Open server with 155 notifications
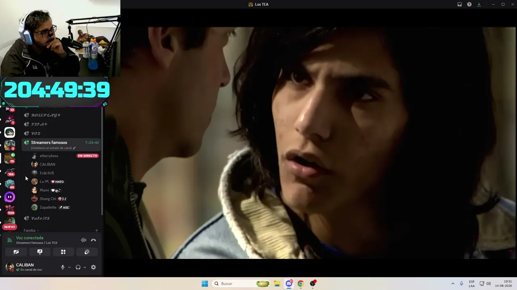The width and height of the screenshot is (517, 290). pyautogui.click(x=10, y=171)
